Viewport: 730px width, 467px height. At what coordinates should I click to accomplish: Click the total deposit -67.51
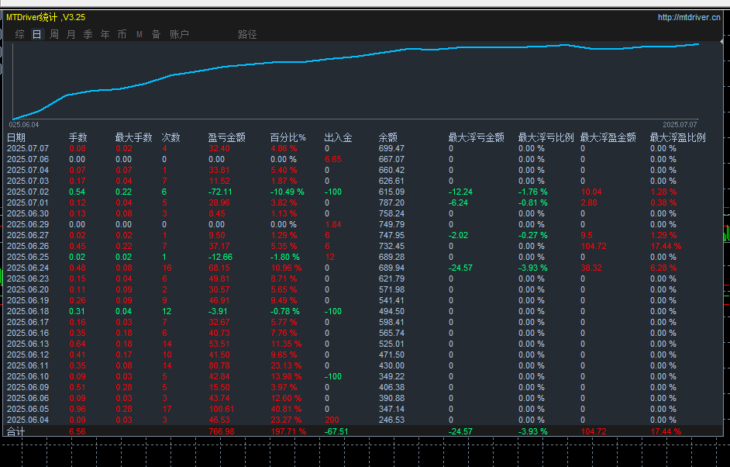[x=336, y=431]
